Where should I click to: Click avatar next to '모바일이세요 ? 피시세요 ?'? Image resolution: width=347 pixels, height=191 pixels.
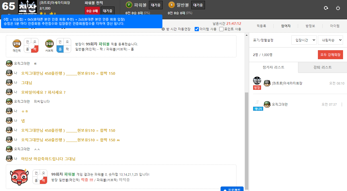pyautogui.click(x=9, y=92)
